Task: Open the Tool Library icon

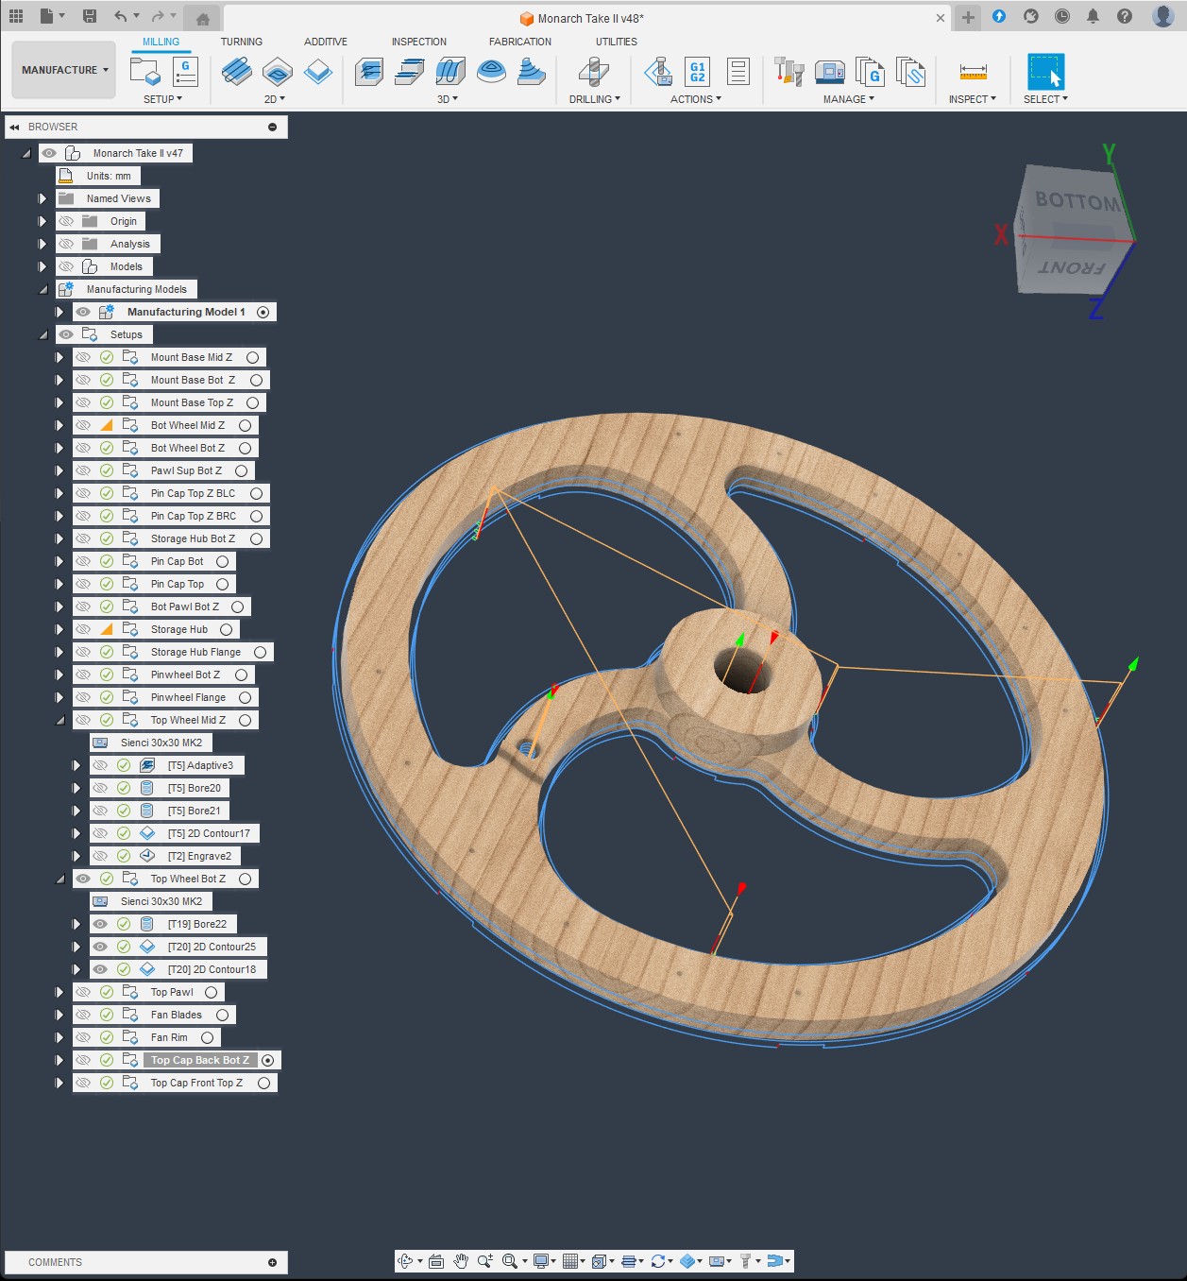Action: coord(789,72)
